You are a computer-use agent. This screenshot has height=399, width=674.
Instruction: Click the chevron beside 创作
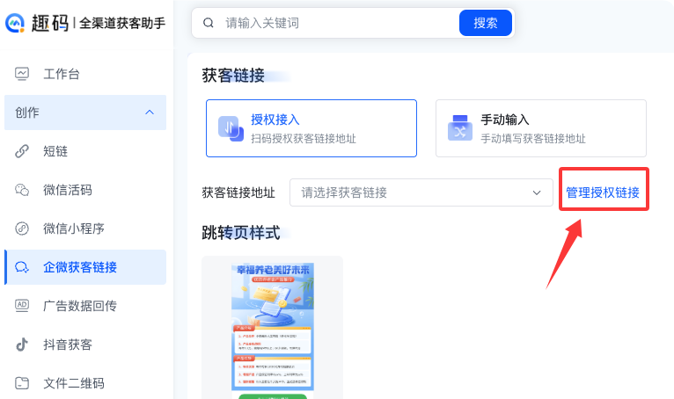pyautogui.click(x=150, y=112)
